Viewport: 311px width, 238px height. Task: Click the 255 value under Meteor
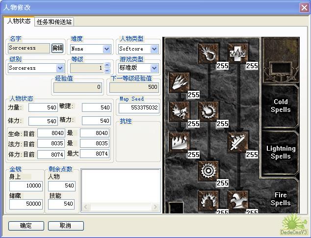point(223,183)
